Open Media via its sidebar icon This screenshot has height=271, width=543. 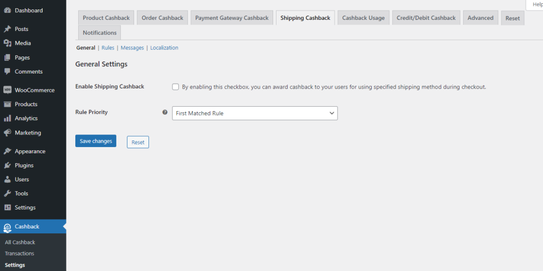pyautogui.click(x=7, y=43)
